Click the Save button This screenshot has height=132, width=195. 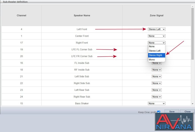click(x=172, y=112)
